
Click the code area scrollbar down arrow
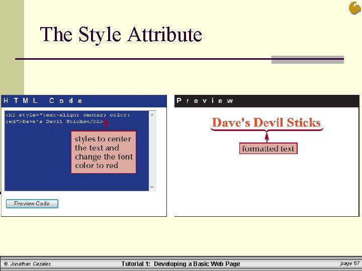tap(152, 187)
